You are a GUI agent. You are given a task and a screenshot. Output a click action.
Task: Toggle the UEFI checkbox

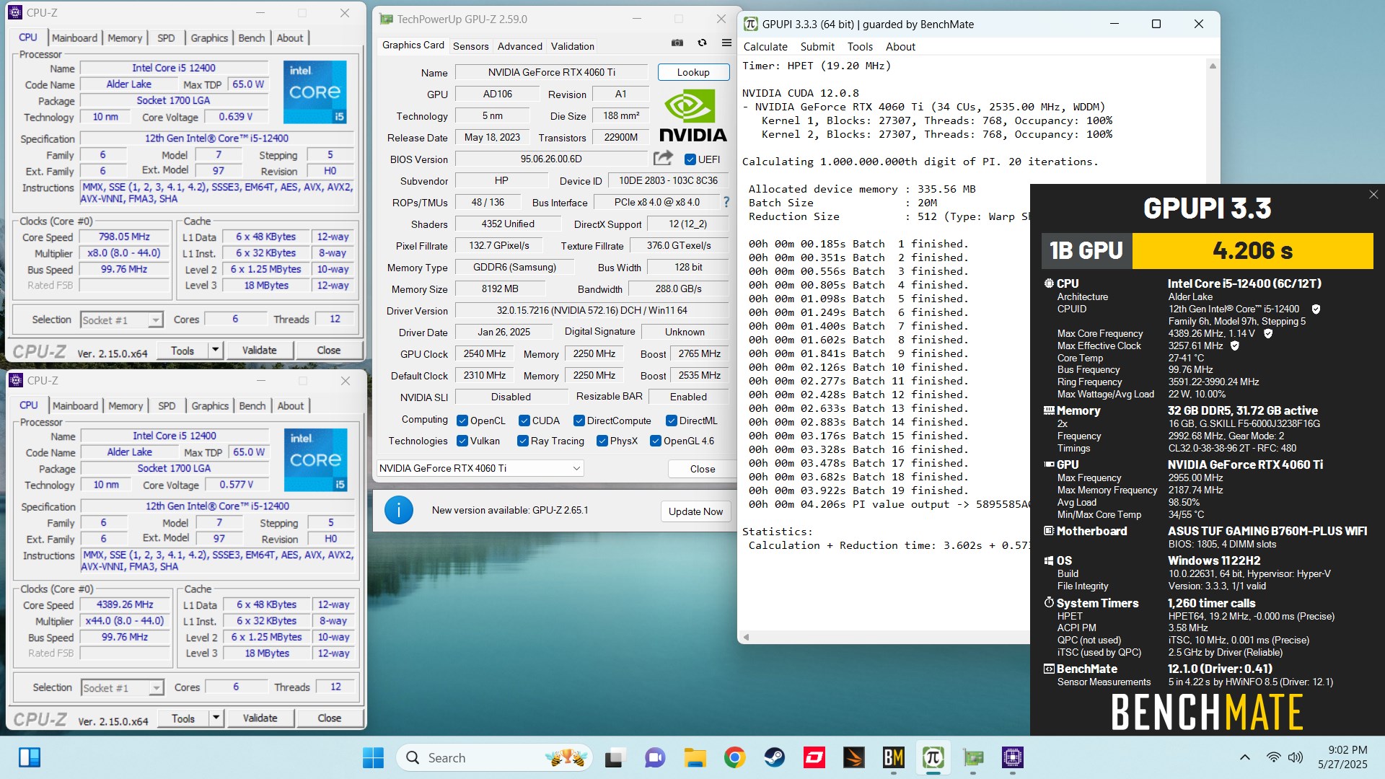click(x=690, y=159)
